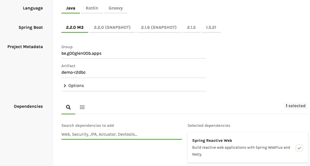The image size is (310, 166).
Task: Choose Spring Boot 1.5.21
Action: coord(211,28)
